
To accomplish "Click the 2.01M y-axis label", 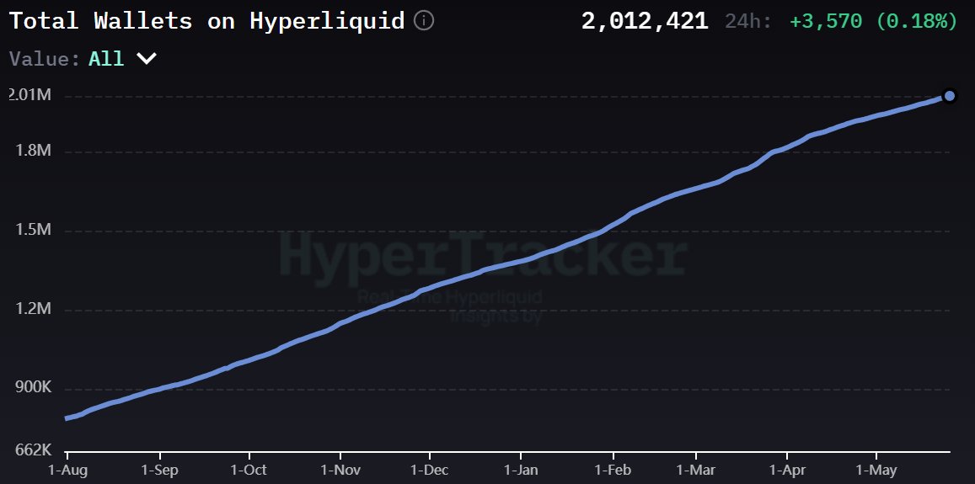I will pos(29,96).
